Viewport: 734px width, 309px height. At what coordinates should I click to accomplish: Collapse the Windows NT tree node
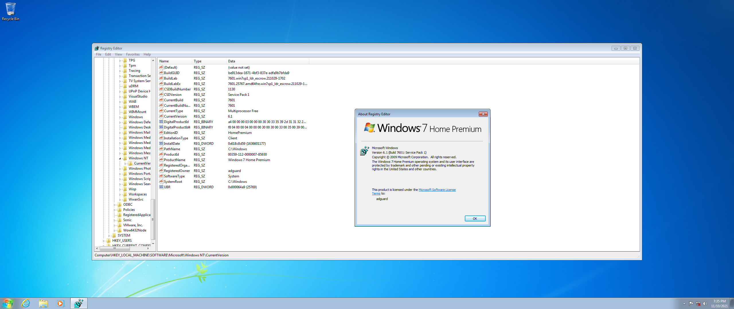pyautogui.click(x=120, y=158)
